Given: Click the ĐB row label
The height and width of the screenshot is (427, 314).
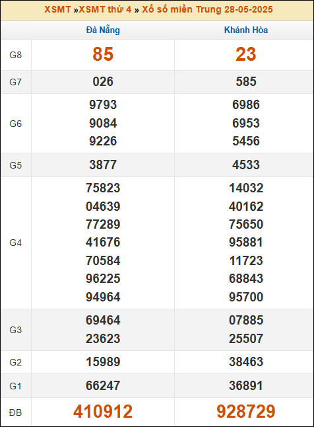Looking at the screenshot, I should click(x=15, y=412).
